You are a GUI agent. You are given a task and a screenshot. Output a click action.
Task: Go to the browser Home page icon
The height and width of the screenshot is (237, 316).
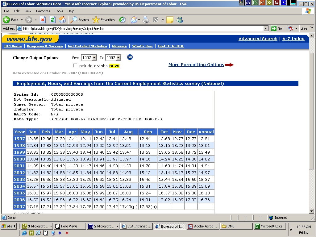(x=62, y=20)
